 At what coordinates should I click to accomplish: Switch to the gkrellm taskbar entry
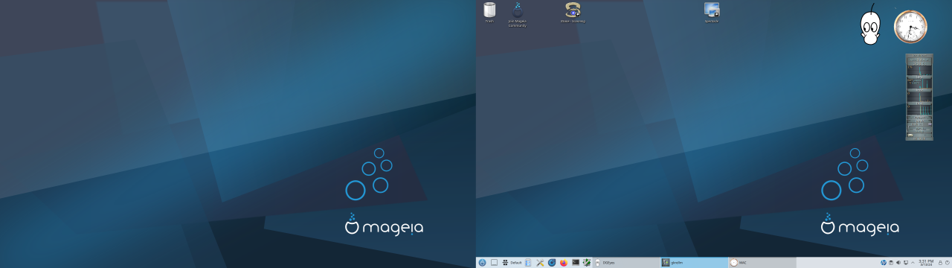[694, 263]
